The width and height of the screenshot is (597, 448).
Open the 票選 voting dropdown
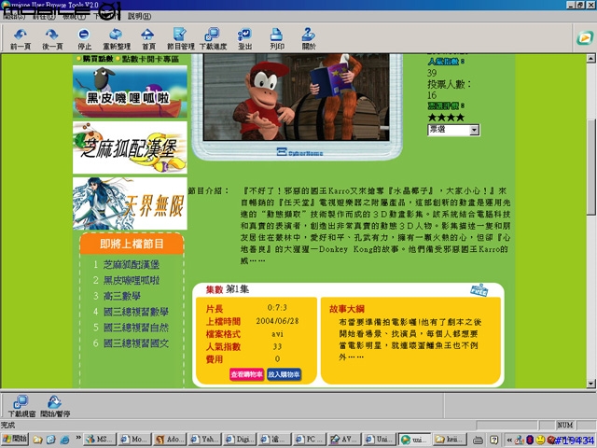tap(453, 130)
